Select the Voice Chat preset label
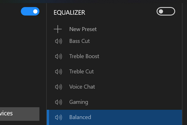 82,87
